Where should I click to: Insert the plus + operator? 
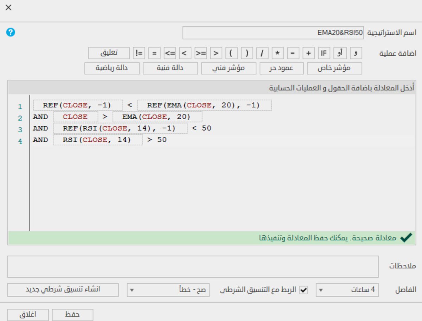point(308,53)
